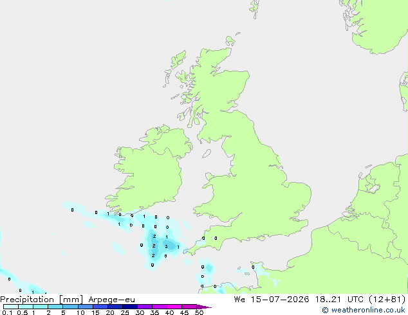Click the '45' legend label
Image resolution: width=408 pixels, height=315 pixels.
(184, 312)
